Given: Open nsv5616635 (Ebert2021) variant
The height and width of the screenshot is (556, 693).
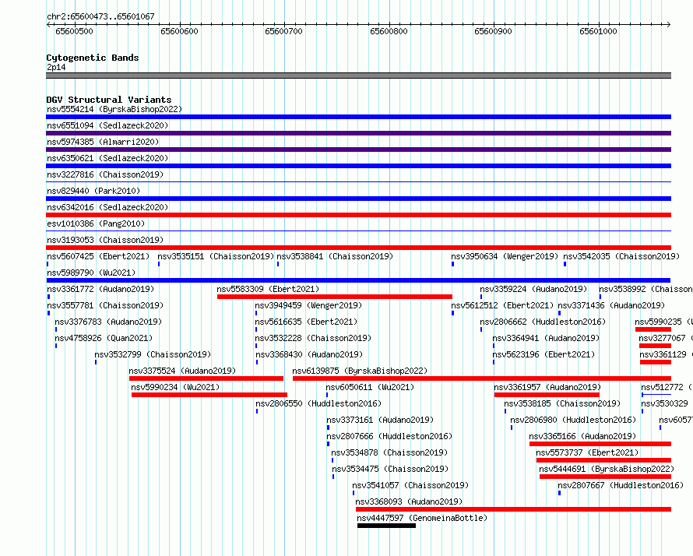Looking at the screenshot, I should click(306, 322).
